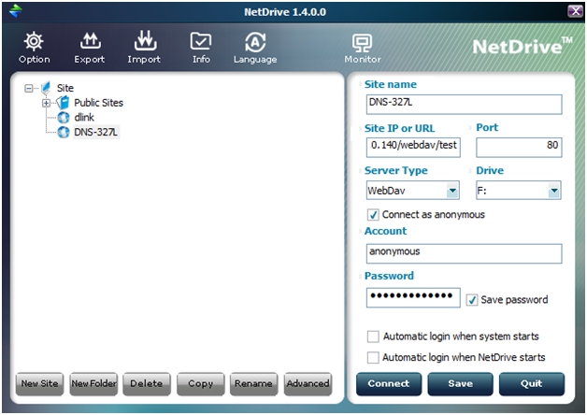This screenshot has height=415, width=587.
Task: Open the Drive letter dropdown
Action: [x=553, y=191]
